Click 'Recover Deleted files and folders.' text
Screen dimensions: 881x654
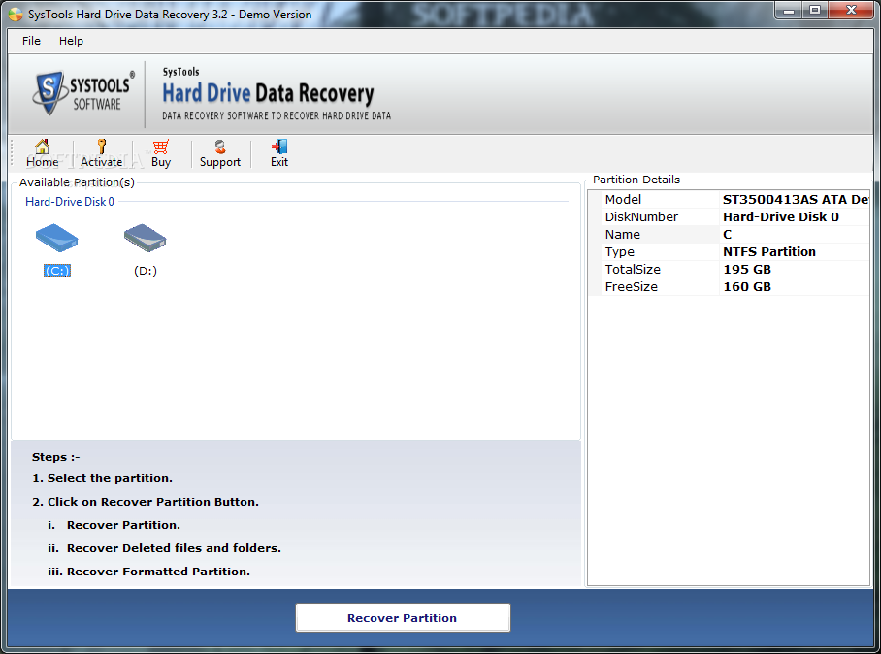(174, 548)
